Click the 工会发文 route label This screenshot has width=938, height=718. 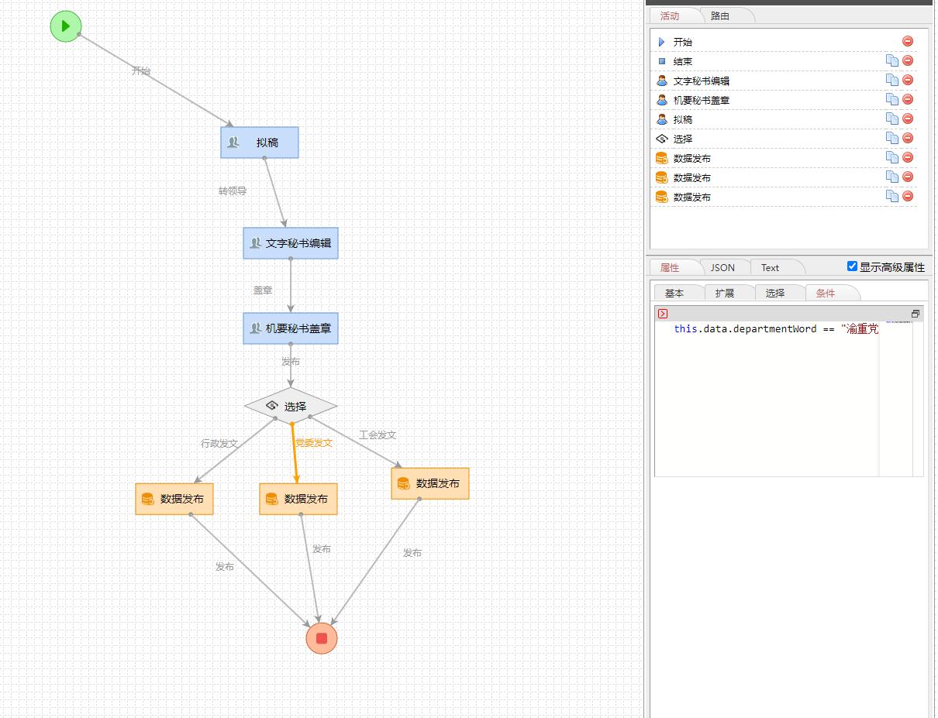point(378,435)
